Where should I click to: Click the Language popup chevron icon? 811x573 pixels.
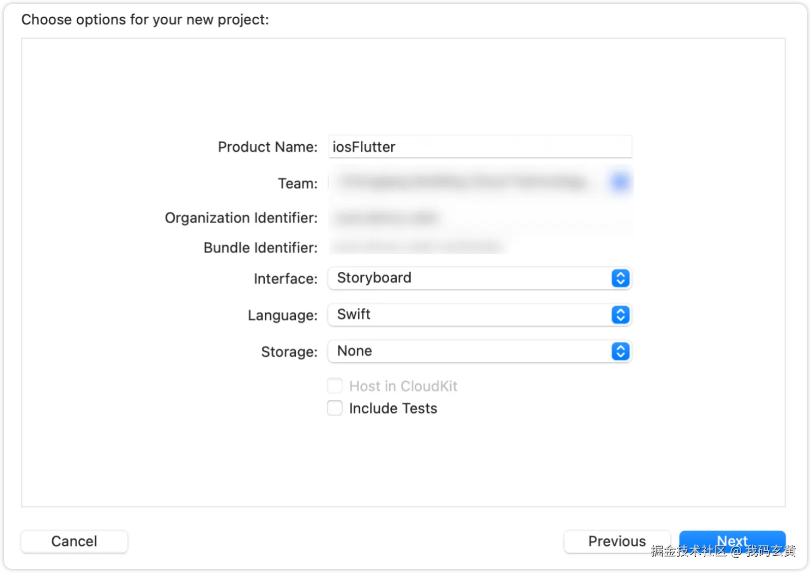tap(620, 315)
